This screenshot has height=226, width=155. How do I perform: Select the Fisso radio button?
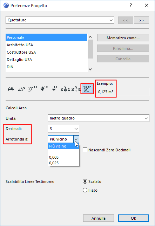click(85, 190)
